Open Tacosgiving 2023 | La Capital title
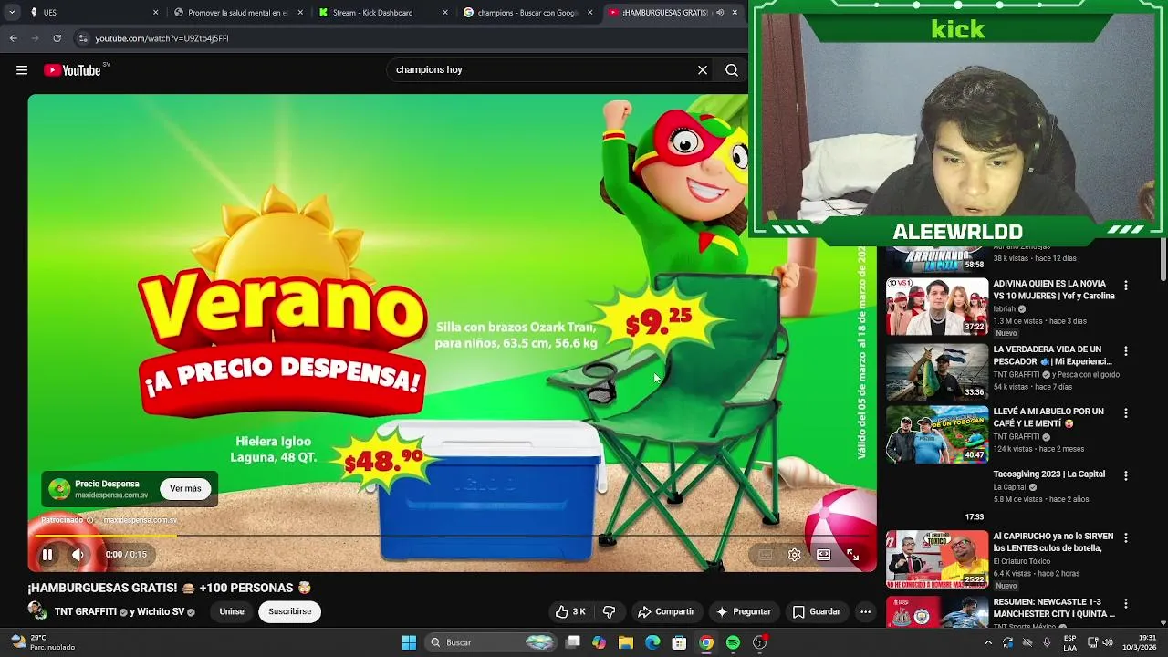The image size is (1168, 657). [x=1048, y=474]
